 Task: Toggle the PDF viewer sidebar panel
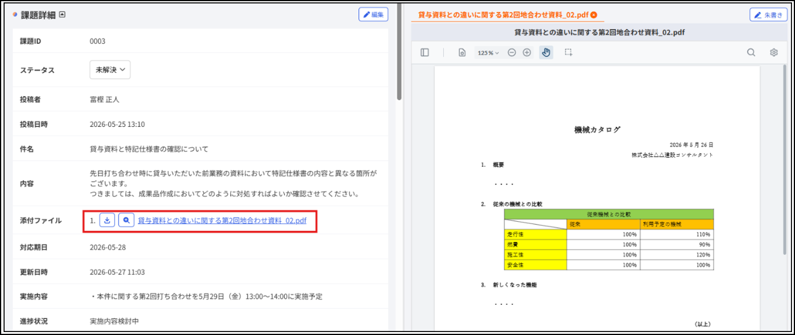(425, 52)
